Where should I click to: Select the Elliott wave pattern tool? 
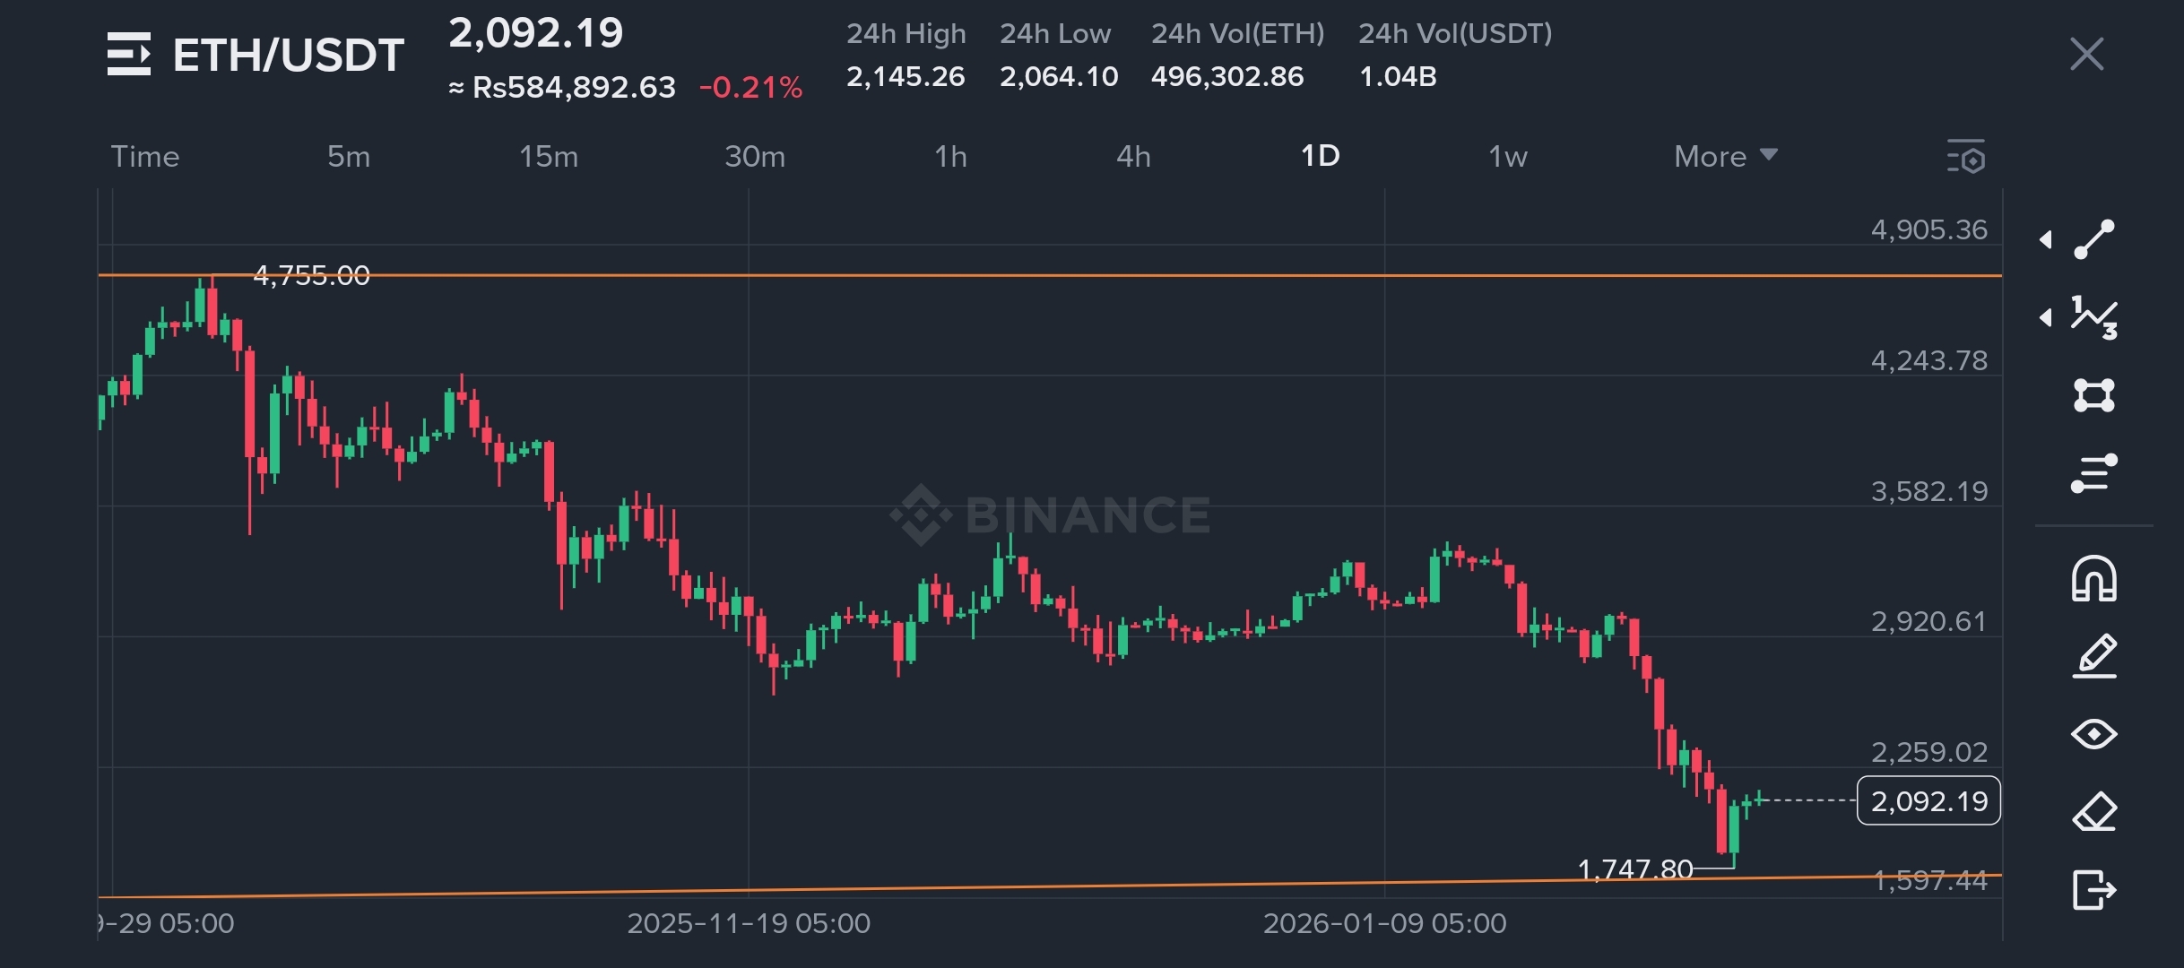[x=2094, y=317]
